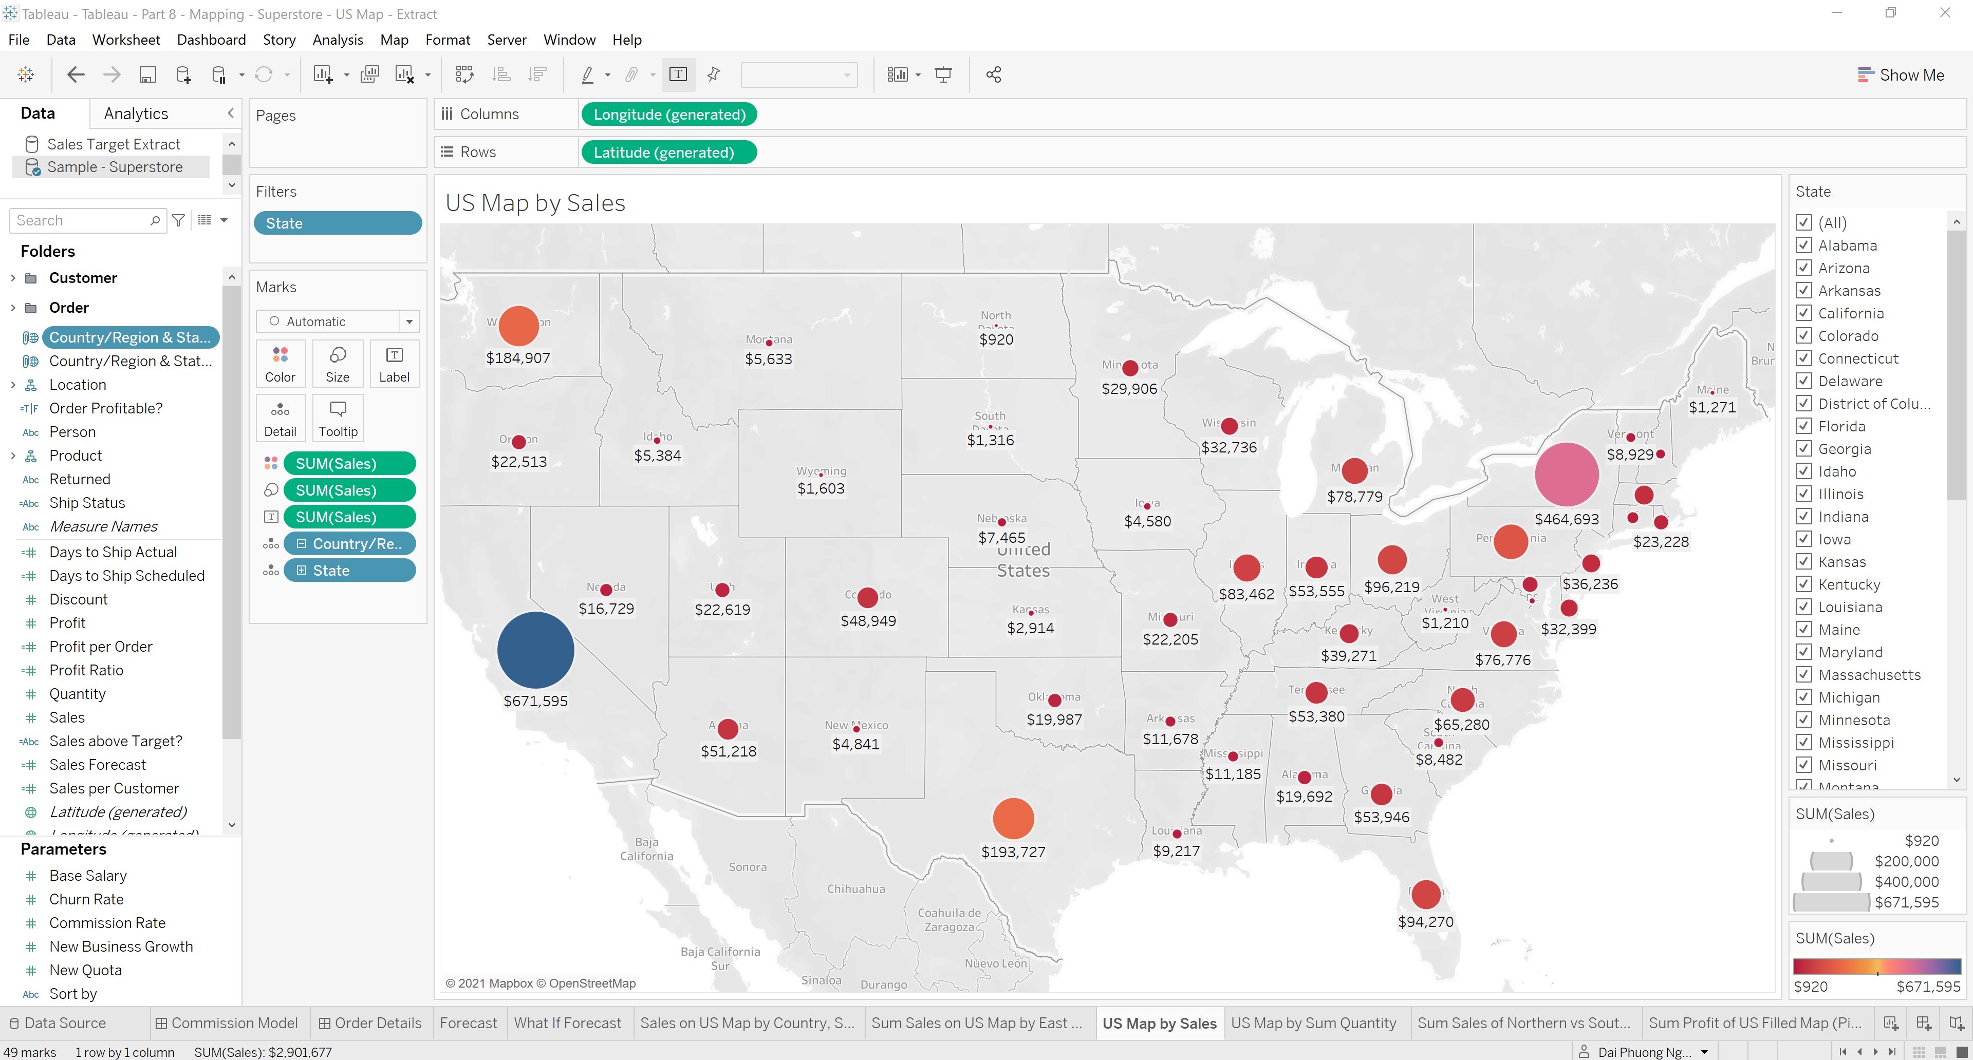Expand the Product folder in the Data pane

[12, 456]
